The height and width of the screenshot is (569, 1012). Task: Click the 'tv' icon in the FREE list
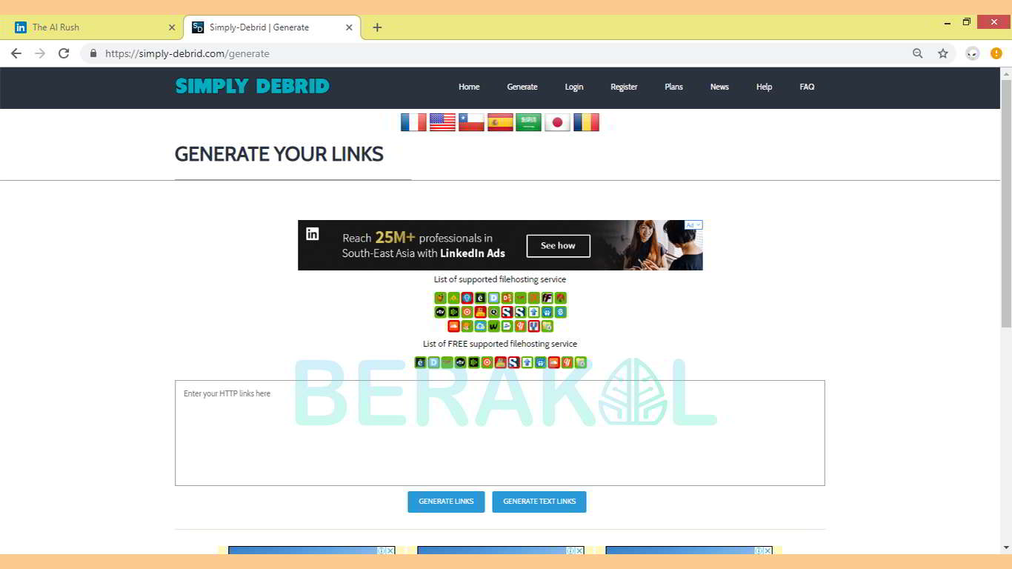(x=460, y=362)
